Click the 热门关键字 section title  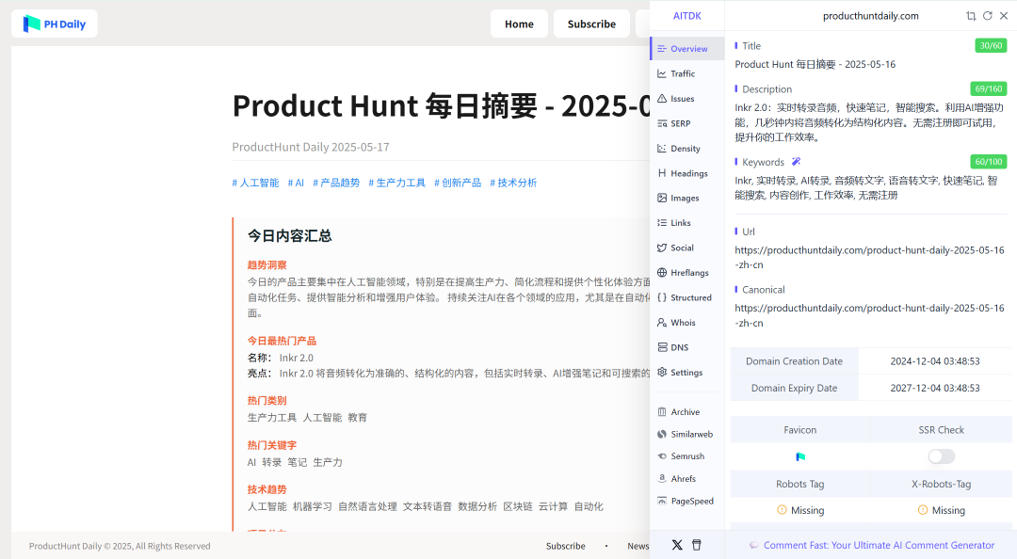click(272, 445)
